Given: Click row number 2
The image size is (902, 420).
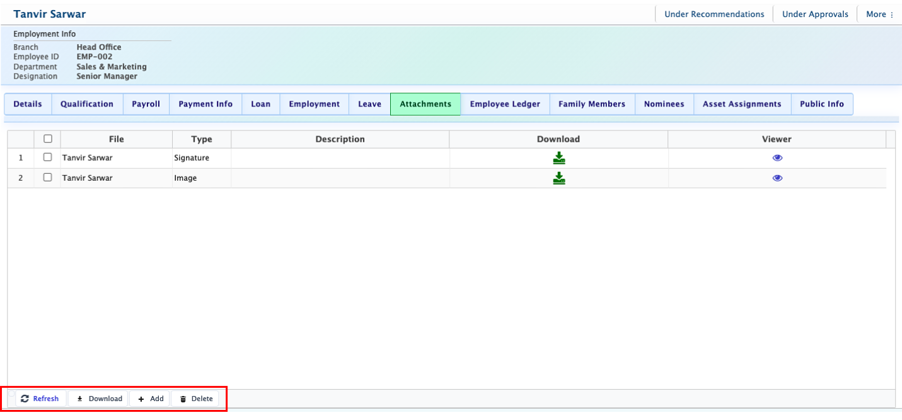Looking at the screenshot, I should [21, 178].
